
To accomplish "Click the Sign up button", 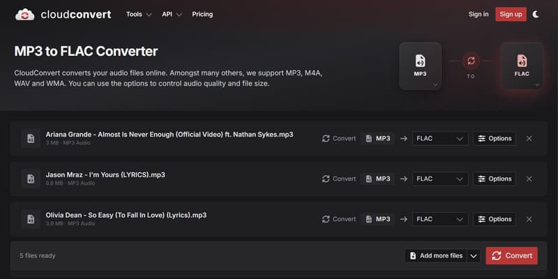I will (x=511, y=14).
